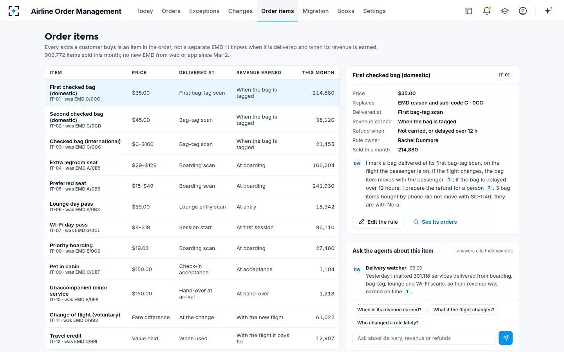Image resolution: width=564 pixels, height=352 pixels.
Task: Click the Edit the rule button
Action: coord(378,222)
